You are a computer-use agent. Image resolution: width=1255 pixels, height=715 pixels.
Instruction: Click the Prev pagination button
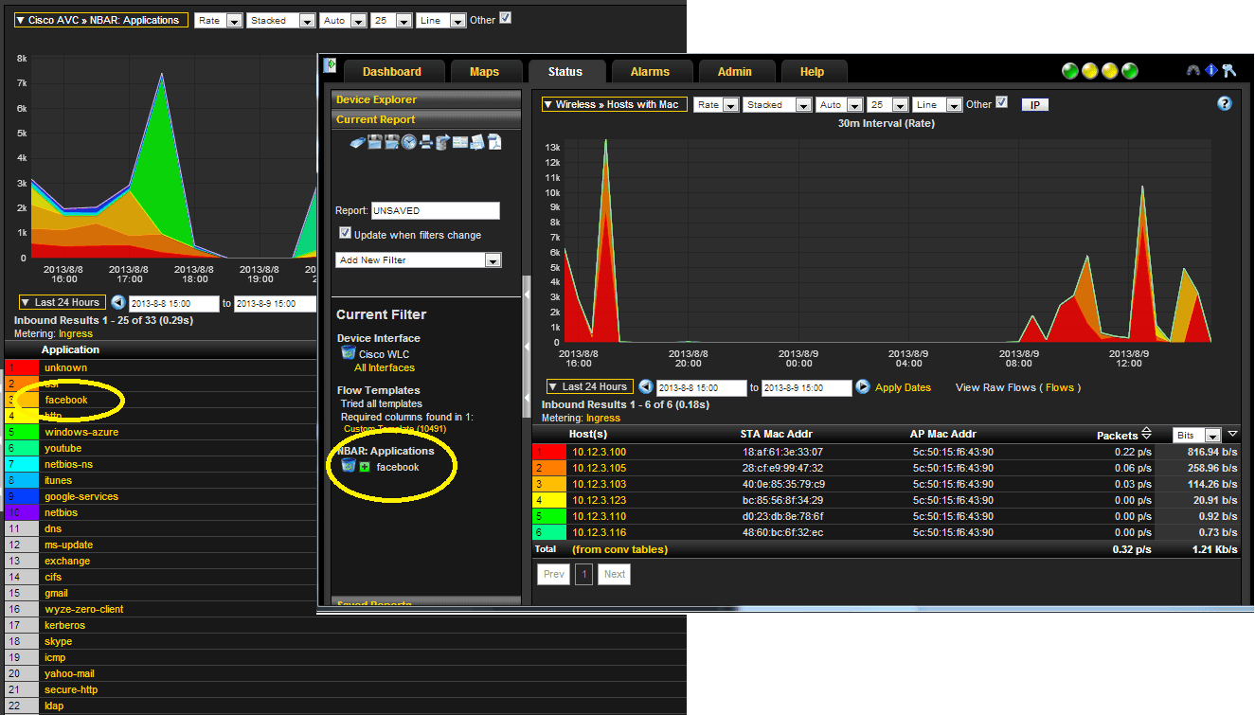(554, 574)
